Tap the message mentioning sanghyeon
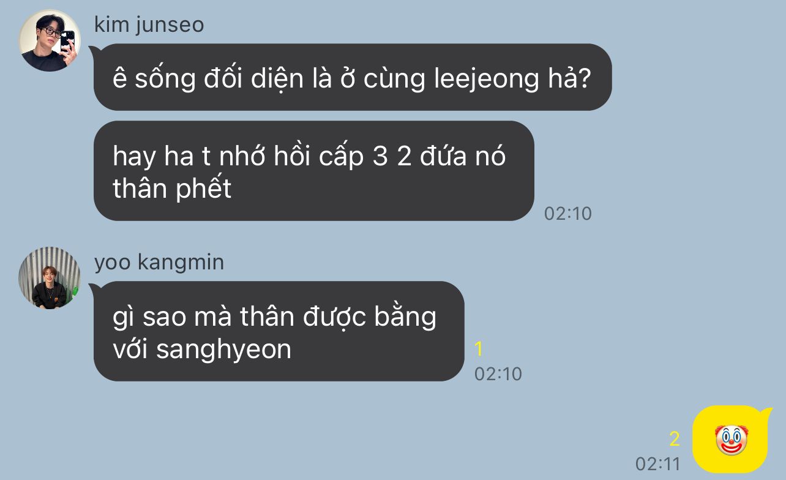Screen dimensions: 786x480 [279, 331]
